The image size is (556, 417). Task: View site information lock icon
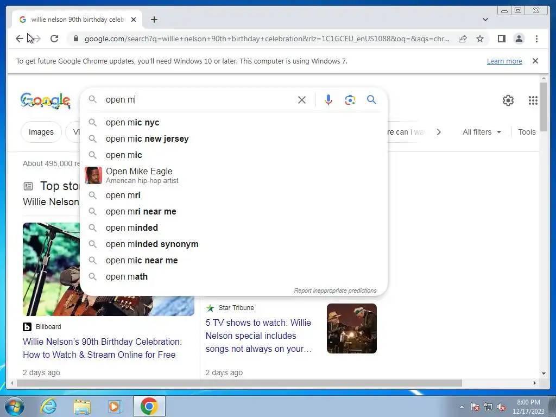75,39
